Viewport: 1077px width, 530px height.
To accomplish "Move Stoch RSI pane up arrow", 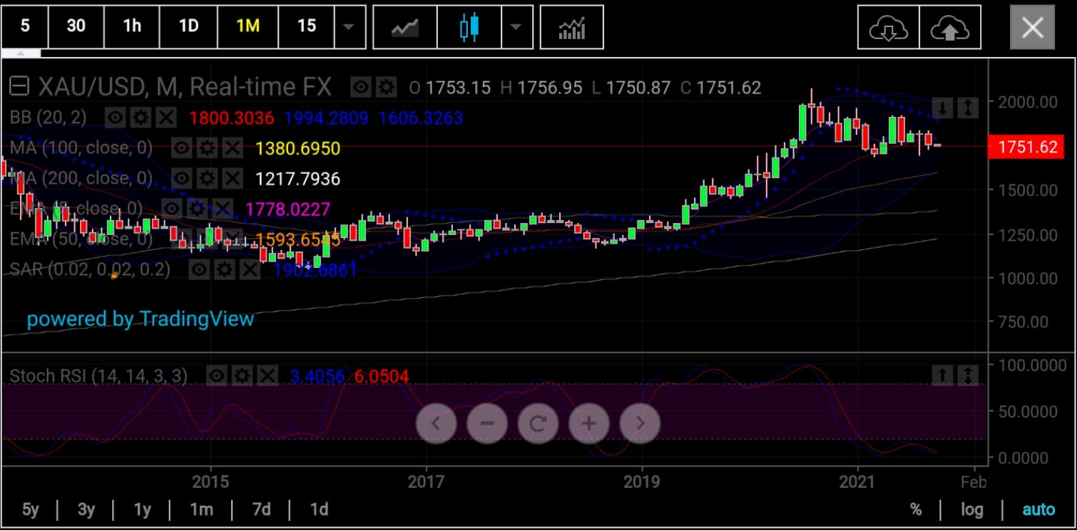I will click(x=943, y=375).
